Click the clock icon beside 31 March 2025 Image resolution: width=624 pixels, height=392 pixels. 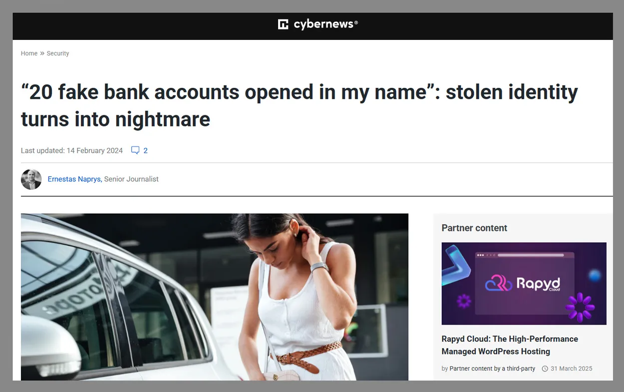click(545, 369)
